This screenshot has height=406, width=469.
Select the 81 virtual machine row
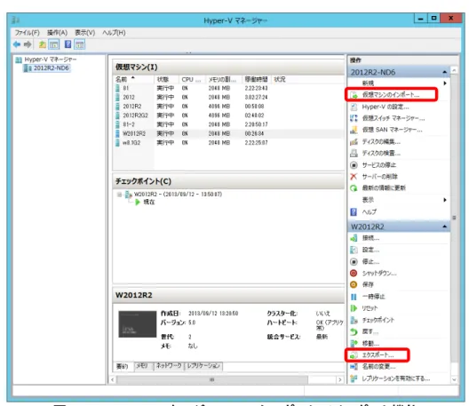pyautogui.click(x=229, y=88)
